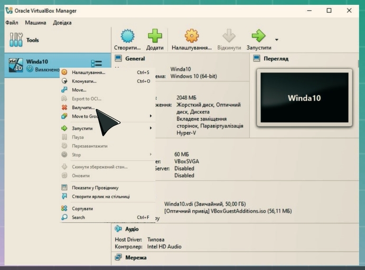
Task: Click the VBoxSVGA value text
Action: [186, 161]
